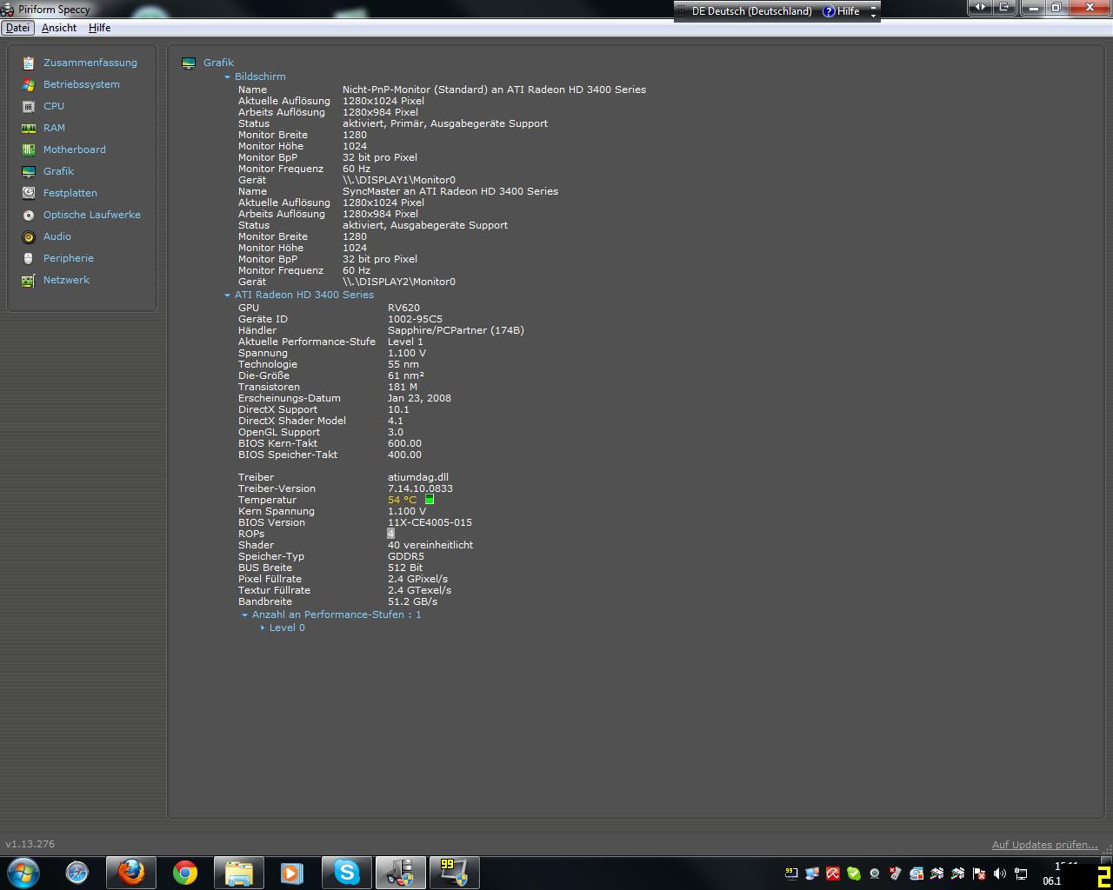Open the Festplatten section
This screenshot has height=890, width=1113.
click(x=70, y=193)
